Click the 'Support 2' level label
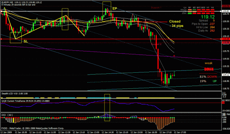 pyautogui.click(x=156, y=44)
